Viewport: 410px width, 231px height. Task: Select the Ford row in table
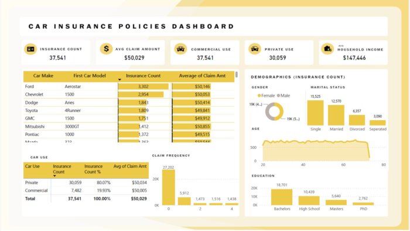(129, 86)
